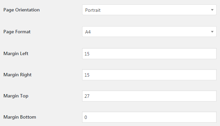Place cursor on 15 in Margin Right
Screen dimensions: 220x126
point(87,75)
